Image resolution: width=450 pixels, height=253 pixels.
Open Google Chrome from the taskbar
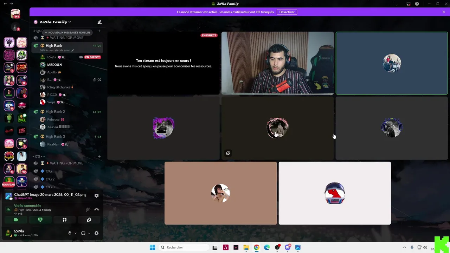click(x=257, y=247)
